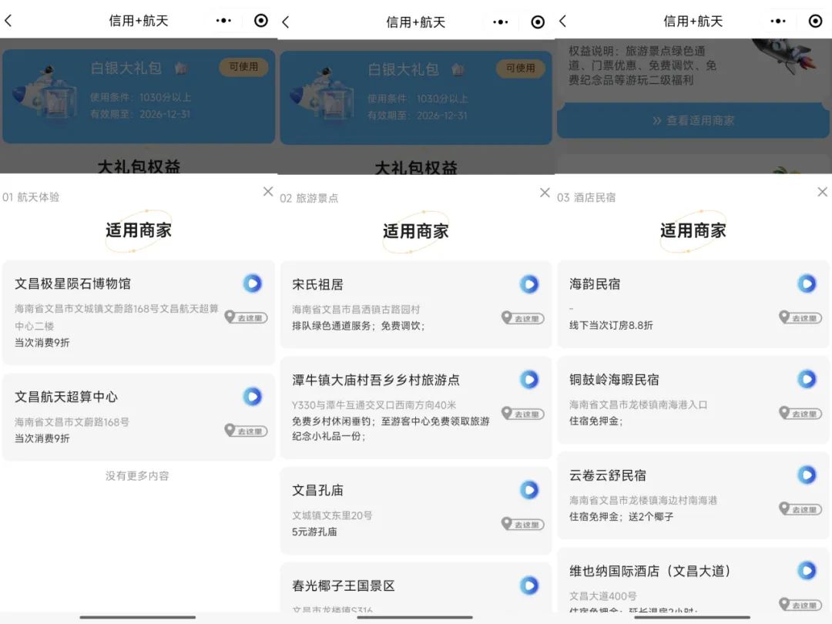Select 春光椰子王国景区 merchant name
The image size is (832, 624).
point(344,585)
